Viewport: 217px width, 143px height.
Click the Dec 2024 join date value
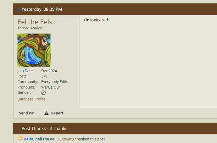pos(49,71)
